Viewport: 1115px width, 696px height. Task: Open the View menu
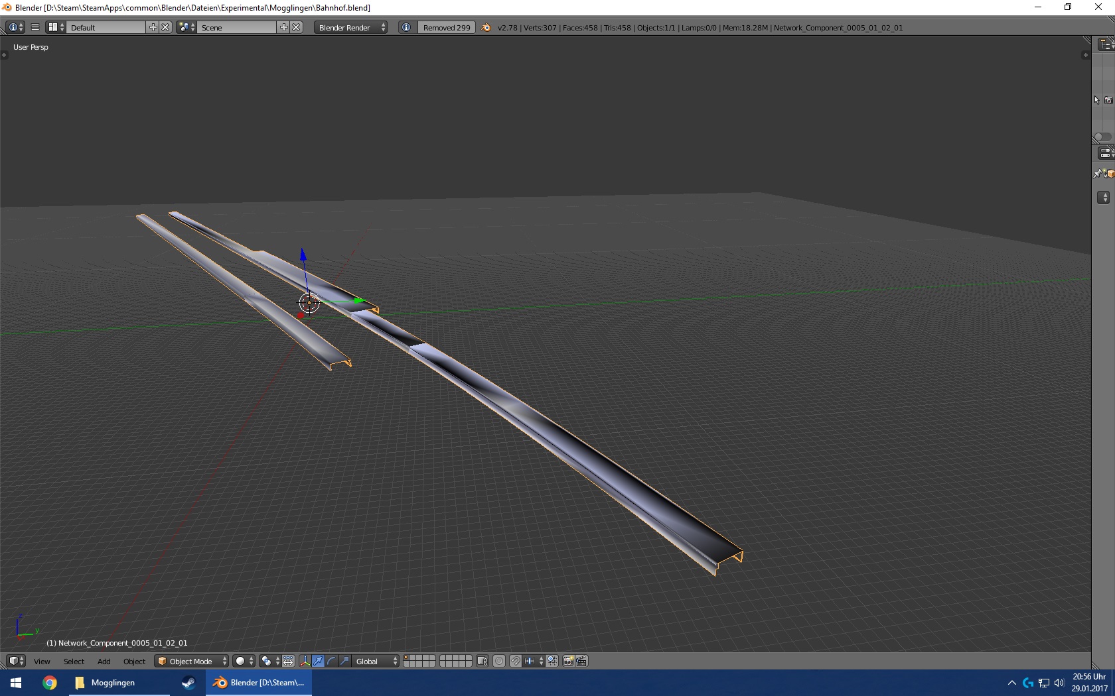[x=42, y=661]
